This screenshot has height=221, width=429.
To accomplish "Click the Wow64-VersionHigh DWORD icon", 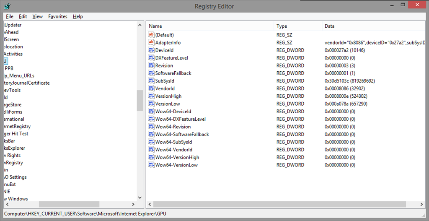I will point(151,157).
